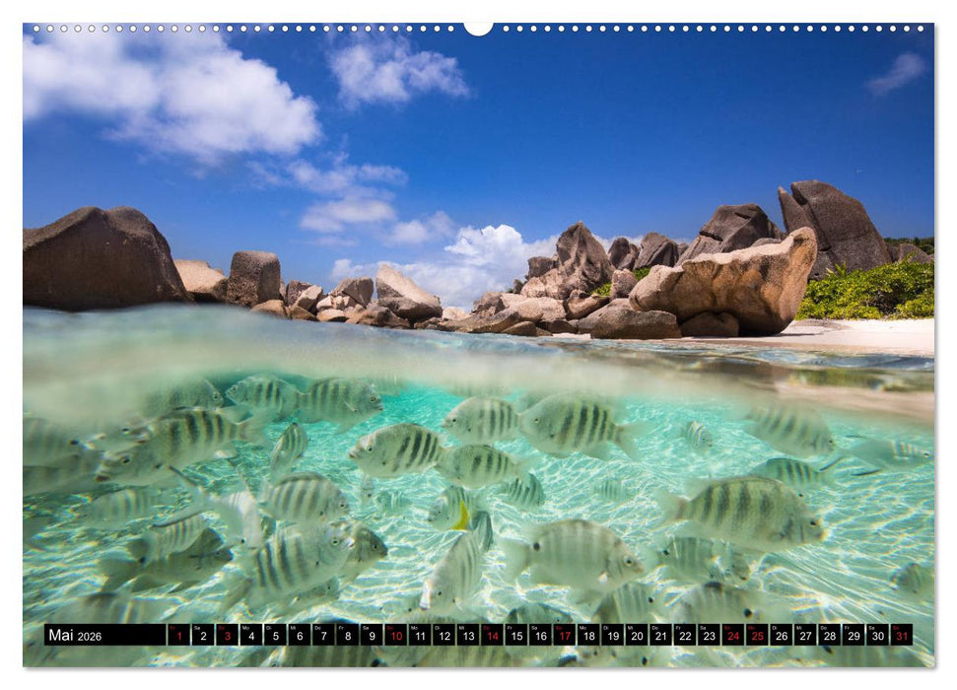Image resolution: width=957 pixels, height=690 pixels.
Task: Click date 8 in the calendar strip
Action: pos(346,637)
